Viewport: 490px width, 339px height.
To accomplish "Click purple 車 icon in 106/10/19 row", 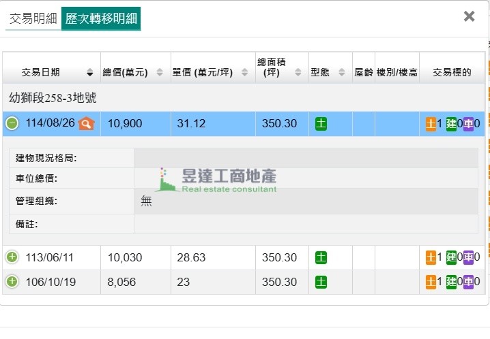I will (x=468, y=282).
